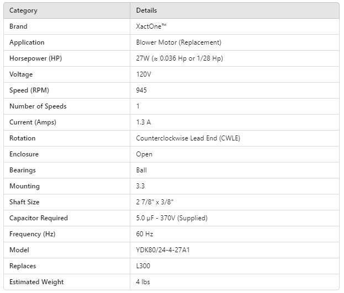
Task: Select the L300 replaces value
Action: tap(143, 266)
